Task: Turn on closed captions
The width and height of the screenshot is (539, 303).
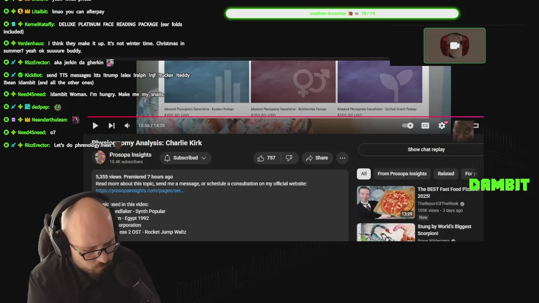Action: (x=425, y=125)
